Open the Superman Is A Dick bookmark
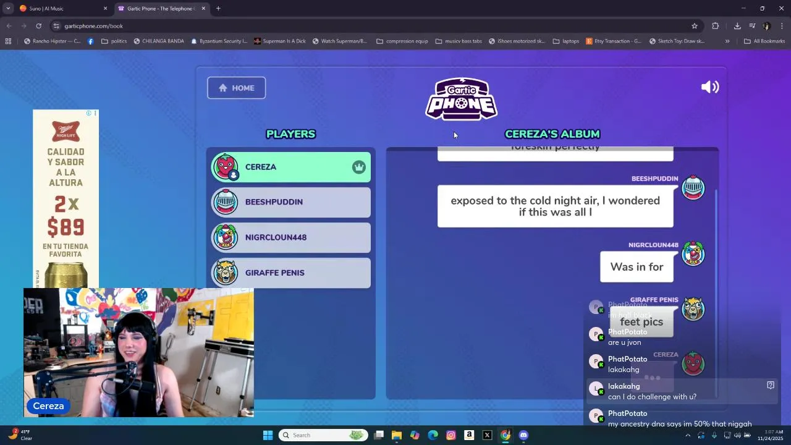Screen dimensions: 791x445 click(x=280, y=41)
